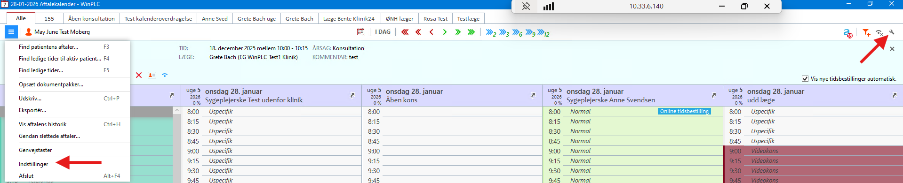Go back one step with single red arrow
Viewport: 903px width, 183px height.
(431, 32)
